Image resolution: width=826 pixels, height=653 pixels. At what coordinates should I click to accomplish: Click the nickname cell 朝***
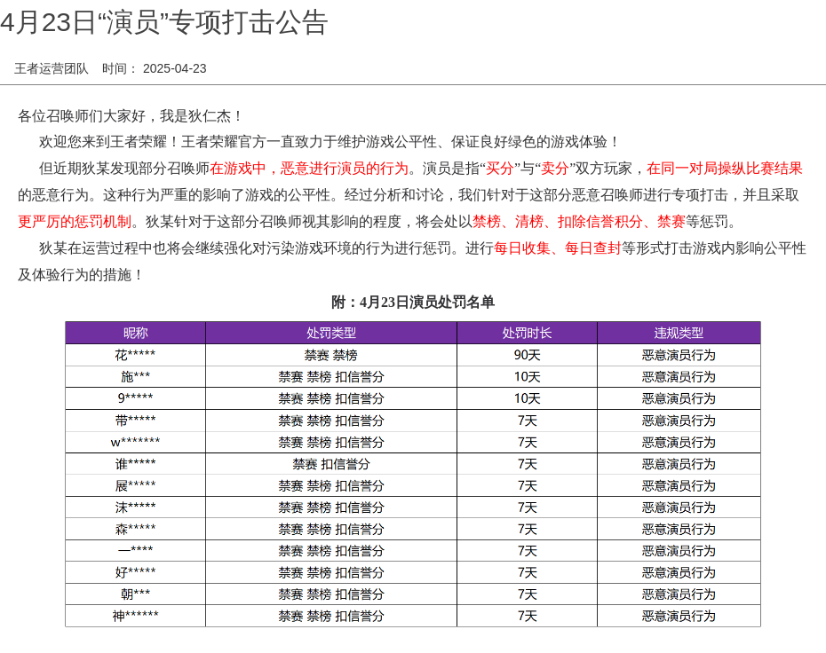point(135,594)
